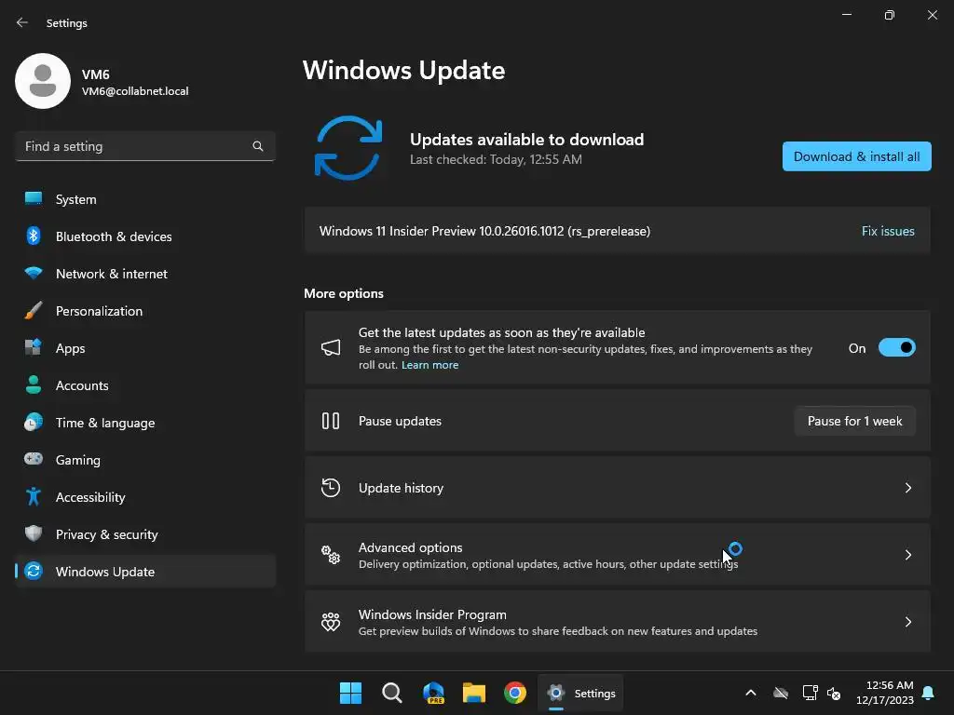The width and height of the screenshot is (954, 715).
Task: Click the network display tray icon
Action: 810,693
